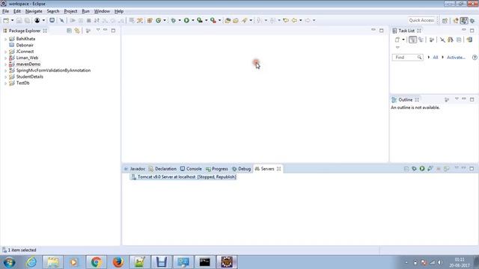
Task: Toggle Hide Completed Tasks in Task List
Action: click(x=442, y=40)
